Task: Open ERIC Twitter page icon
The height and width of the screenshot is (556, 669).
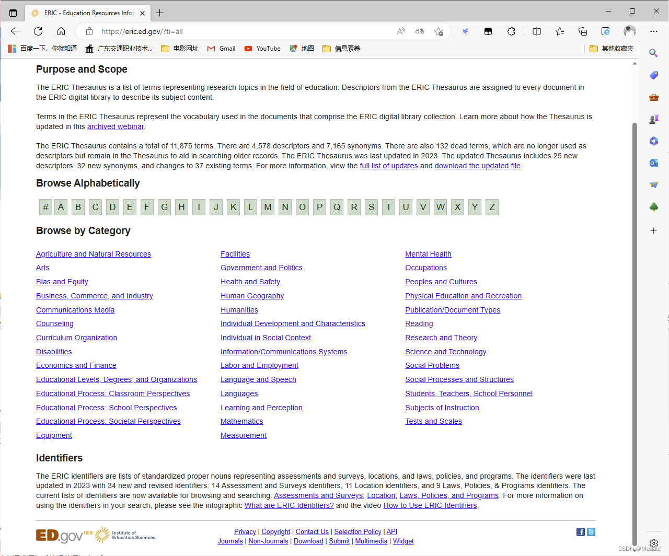Action: [591, 532]
